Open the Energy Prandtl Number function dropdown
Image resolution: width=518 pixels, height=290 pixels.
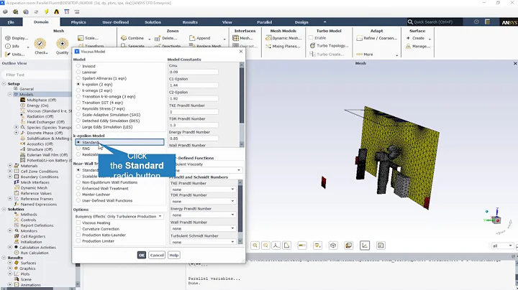[202, 215]
